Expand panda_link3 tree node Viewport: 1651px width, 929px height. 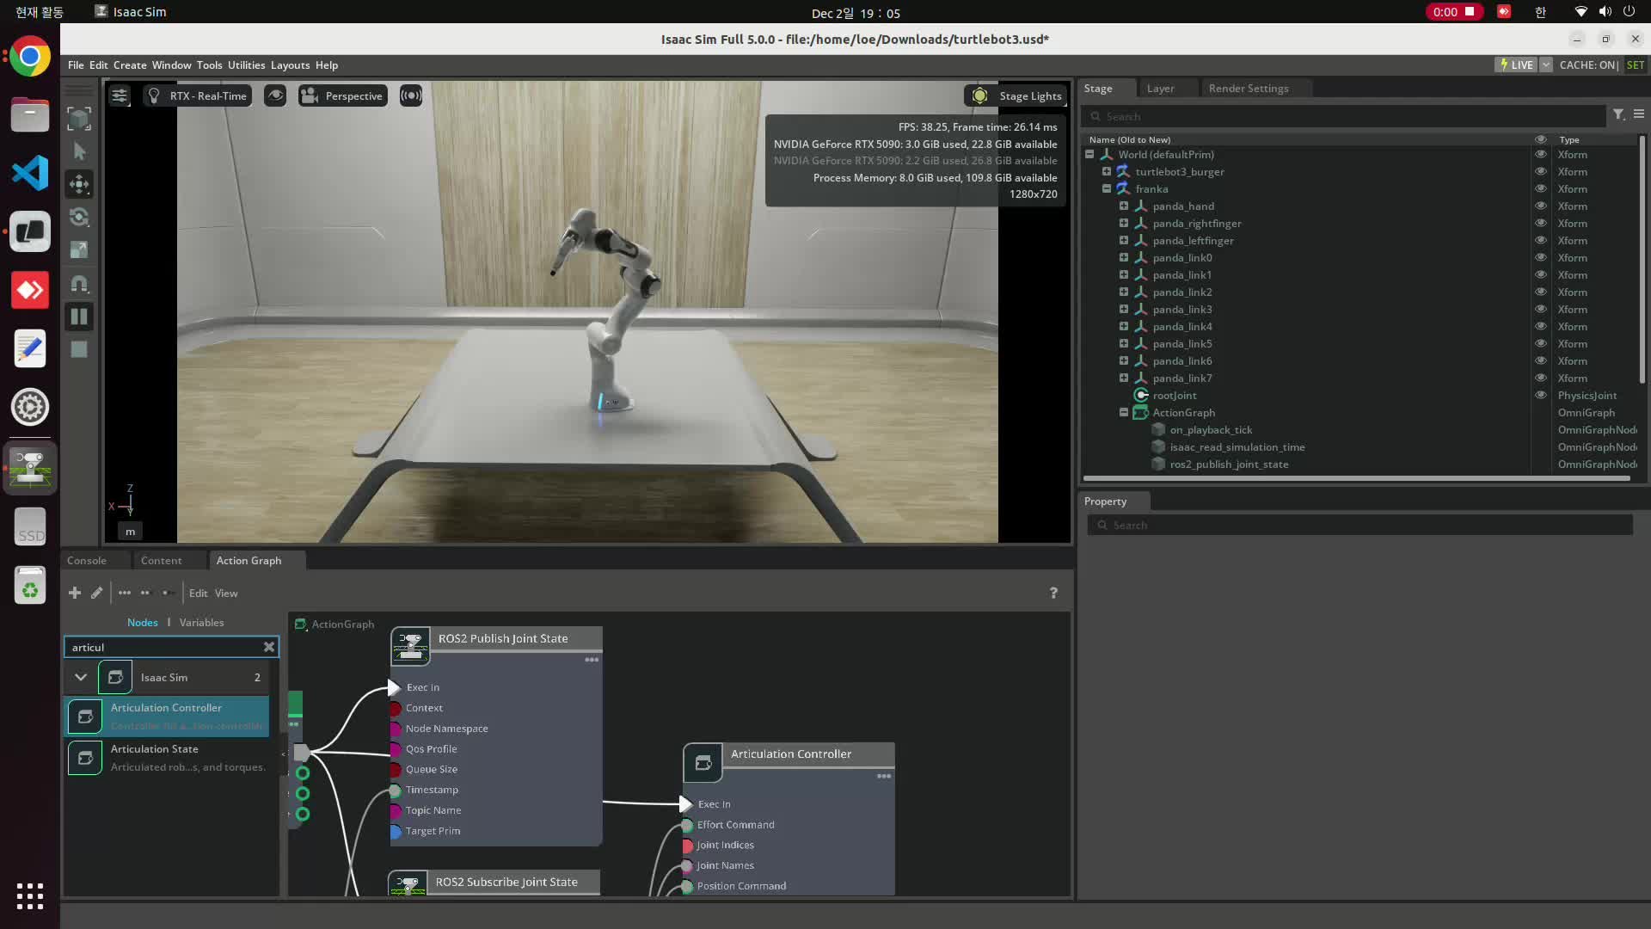[1124, 310]
